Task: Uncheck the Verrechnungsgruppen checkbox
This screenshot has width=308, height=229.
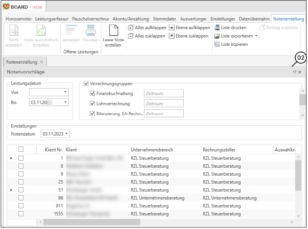Action: 86,84
